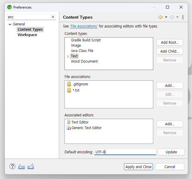Open the back history dropdown arrow
Screen dimensions: 192x179
(166, 17)
